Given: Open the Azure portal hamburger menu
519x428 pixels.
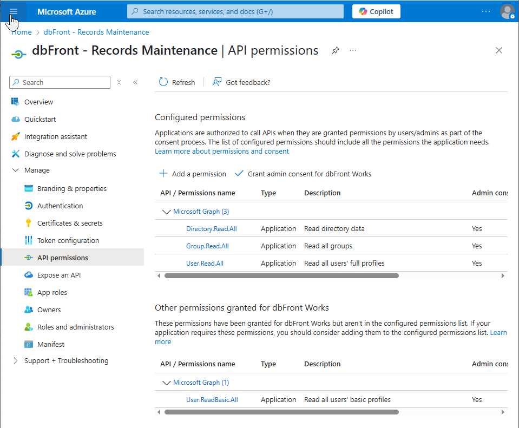Looking at the screenshot, I should click(13, 11).
